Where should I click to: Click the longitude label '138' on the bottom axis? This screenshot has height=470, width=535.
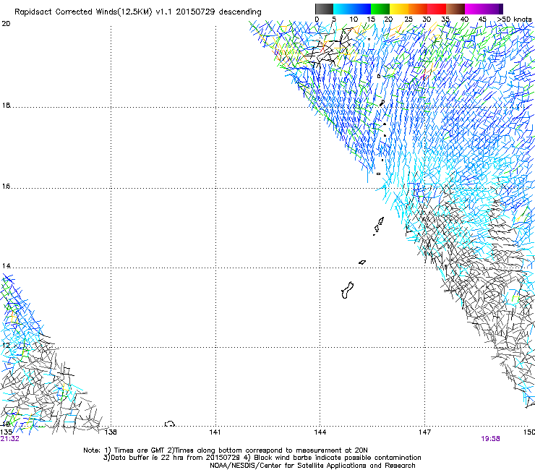[111, 432]
